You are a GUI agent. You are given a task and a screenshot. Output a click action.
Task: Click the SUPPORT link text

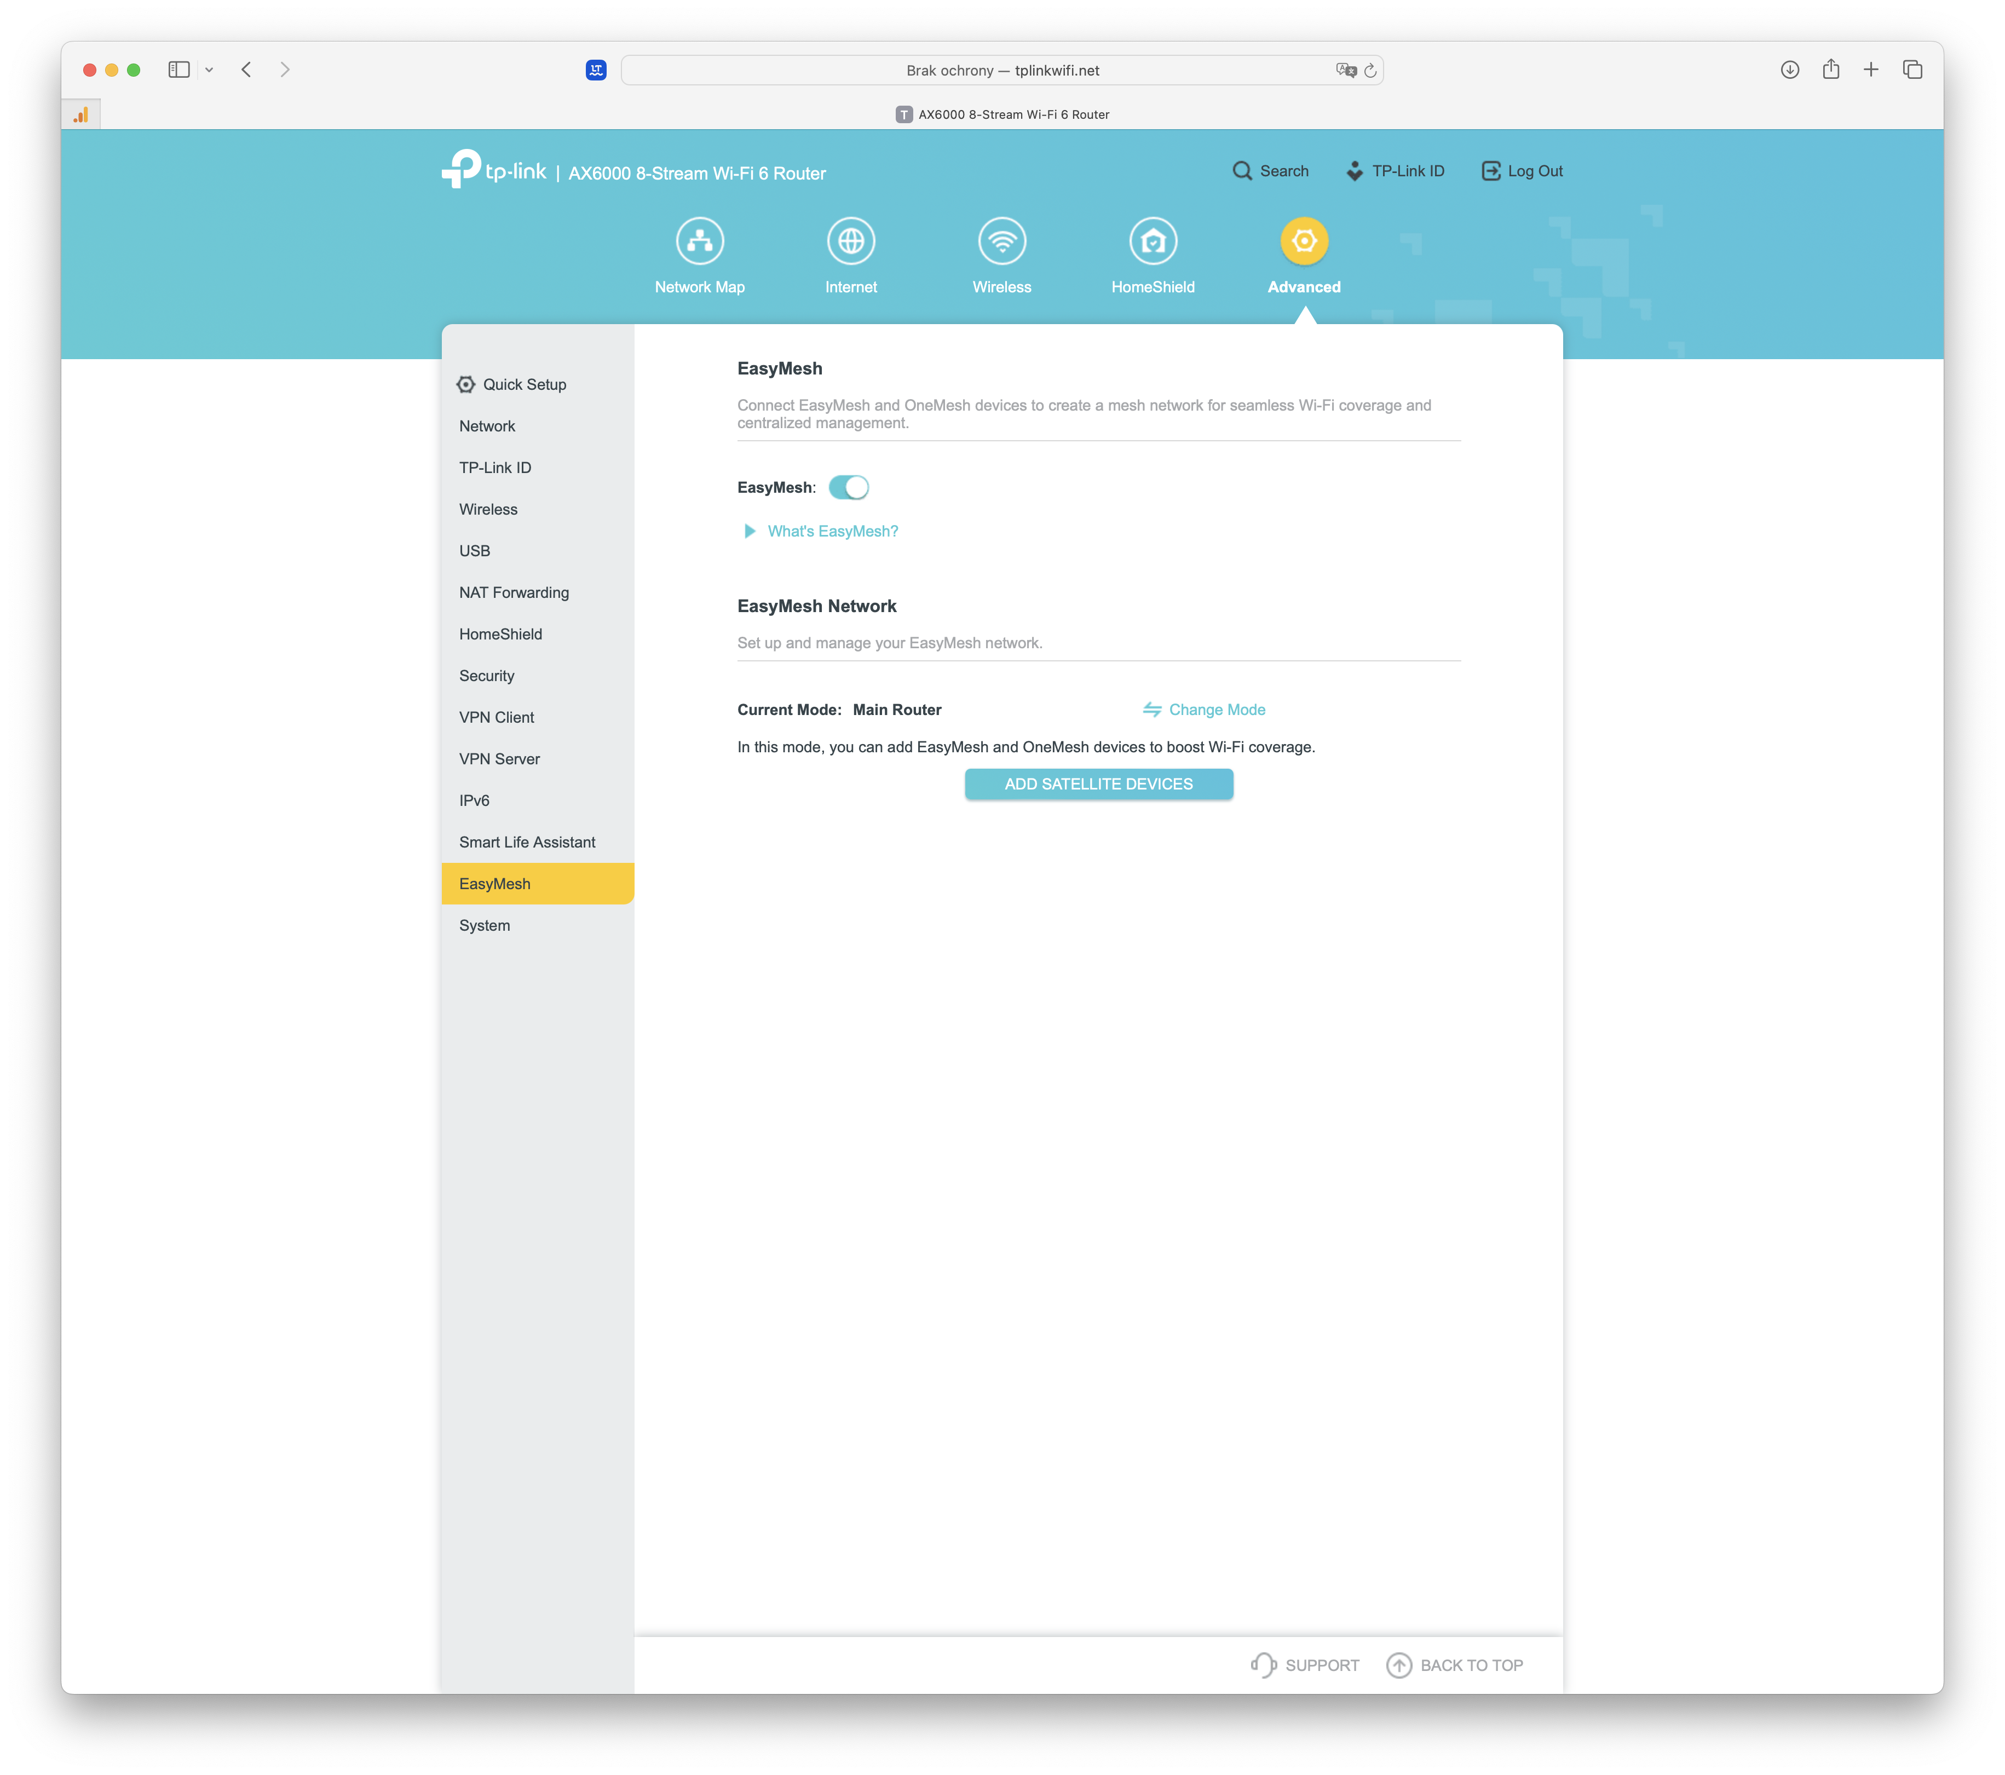tap(1321, 1665)
